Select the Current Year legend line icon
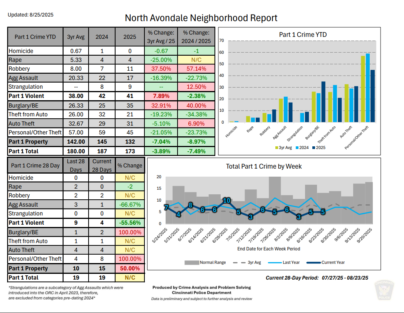The image size is (404, 313). point(313,263)
